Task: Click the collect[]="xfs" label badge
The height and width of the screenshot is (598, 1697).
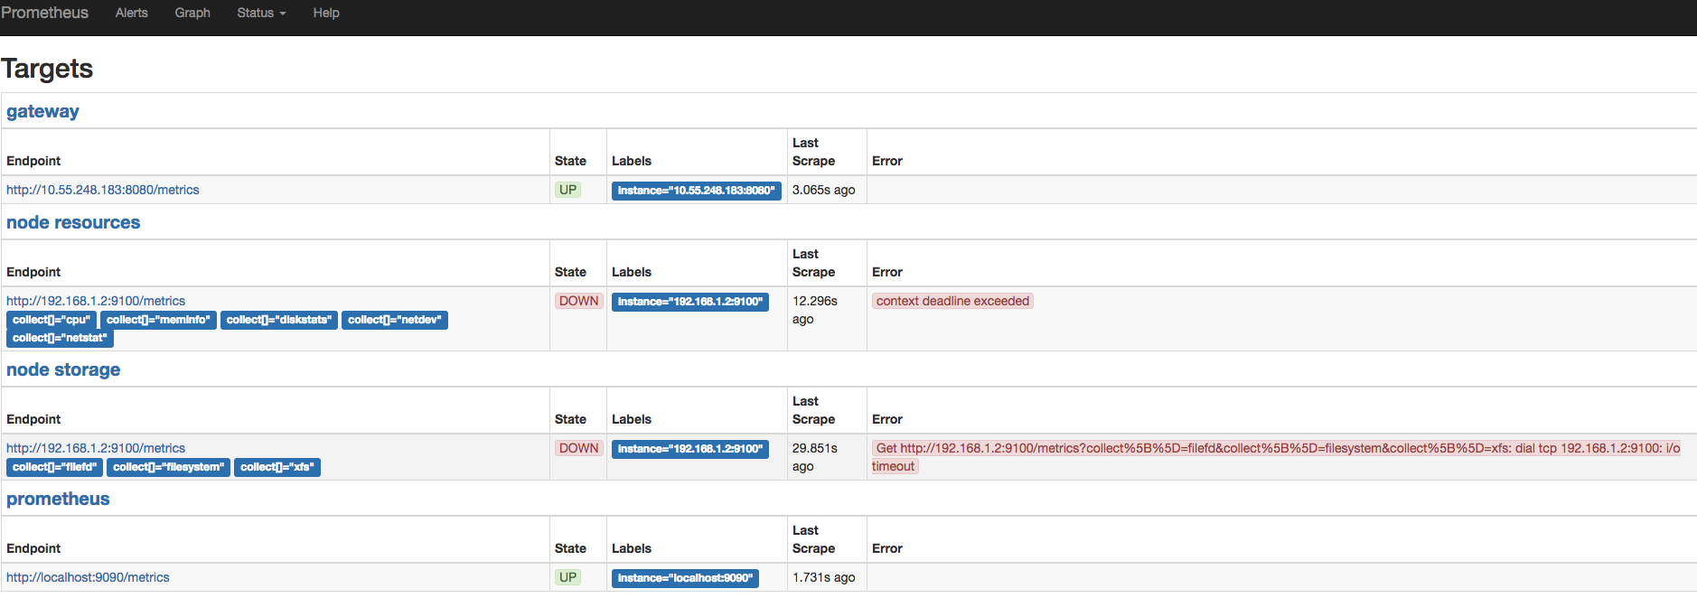Action: [x=277, y=467]
